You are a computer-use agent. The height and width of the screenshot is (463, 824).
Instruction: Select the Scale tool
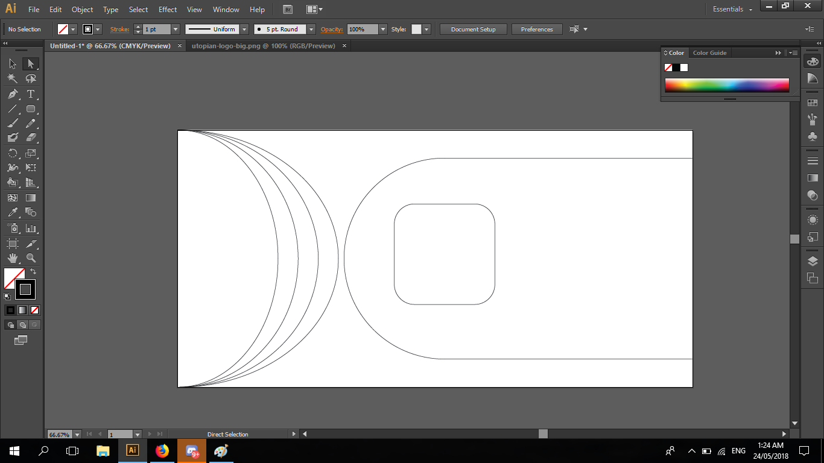tap(31, 153)
